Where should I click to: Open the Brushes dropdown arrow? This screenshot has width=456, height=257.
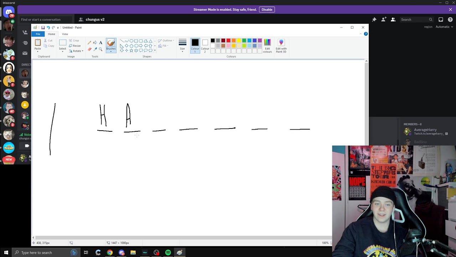(111, 51)
